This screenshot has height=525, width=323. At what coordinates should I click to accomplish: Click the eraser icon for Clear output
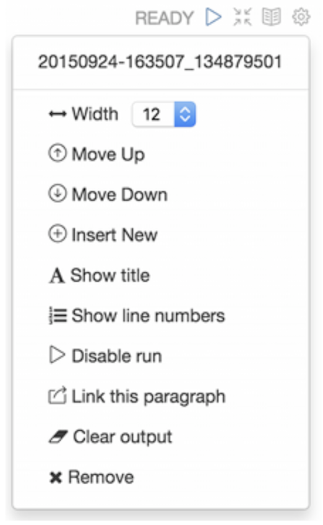click(58, 436)
